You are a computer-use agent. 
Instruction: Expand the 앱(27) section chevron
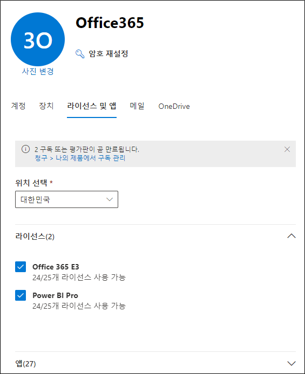(x=292, y=364)
